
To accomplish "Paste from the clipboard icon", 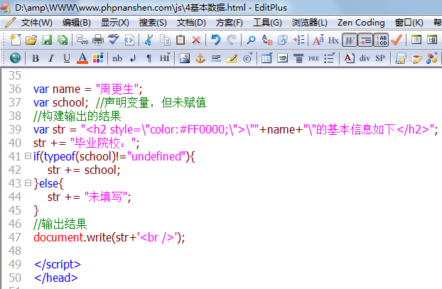I will pos(180,40).
